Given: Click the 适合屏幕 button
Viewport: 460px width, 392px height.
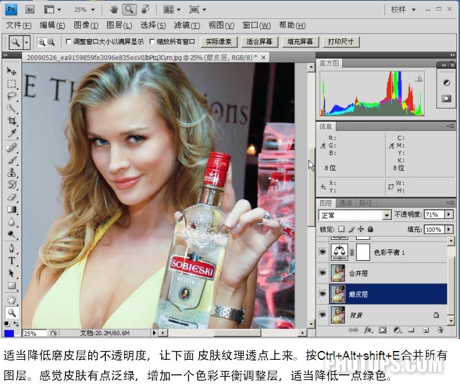Looking at the screenshot, I should [260, 42].
